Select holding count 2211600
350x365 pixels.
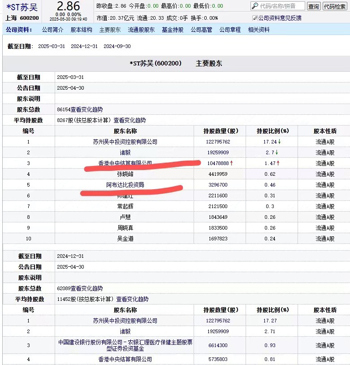coord(218,196)
